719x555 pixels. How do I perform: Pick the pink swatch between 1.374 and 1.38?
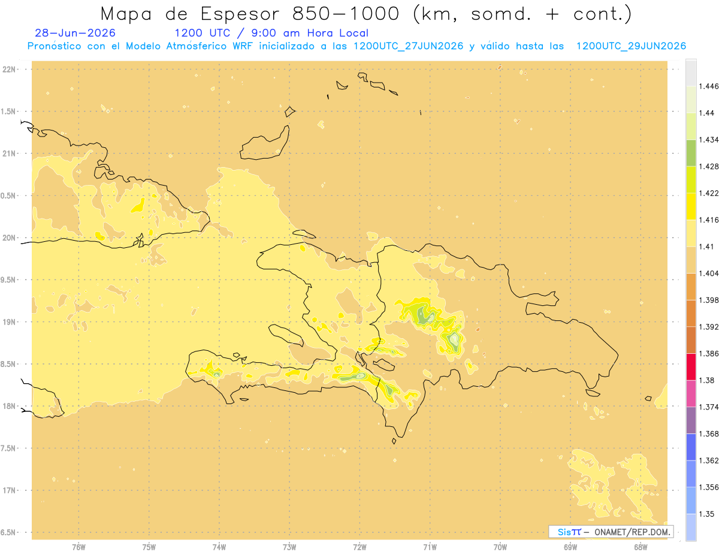click(691, 394)
